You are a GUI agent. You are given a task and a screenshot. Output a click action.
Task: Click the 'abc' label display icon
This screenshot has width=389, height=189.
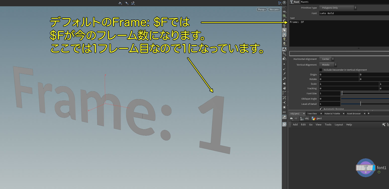pyautogui.click(x=284, y=112)
